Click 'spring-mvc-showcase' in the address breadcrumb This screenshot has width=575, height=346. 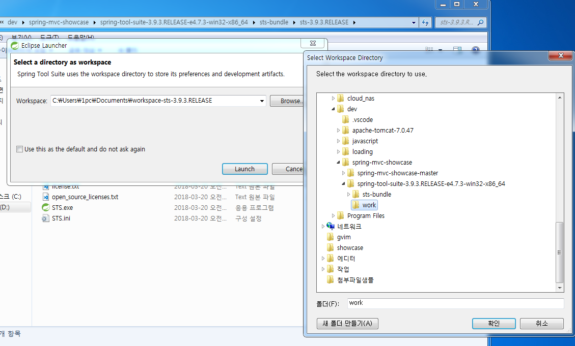pyautogui.click(x=59, y=22)
